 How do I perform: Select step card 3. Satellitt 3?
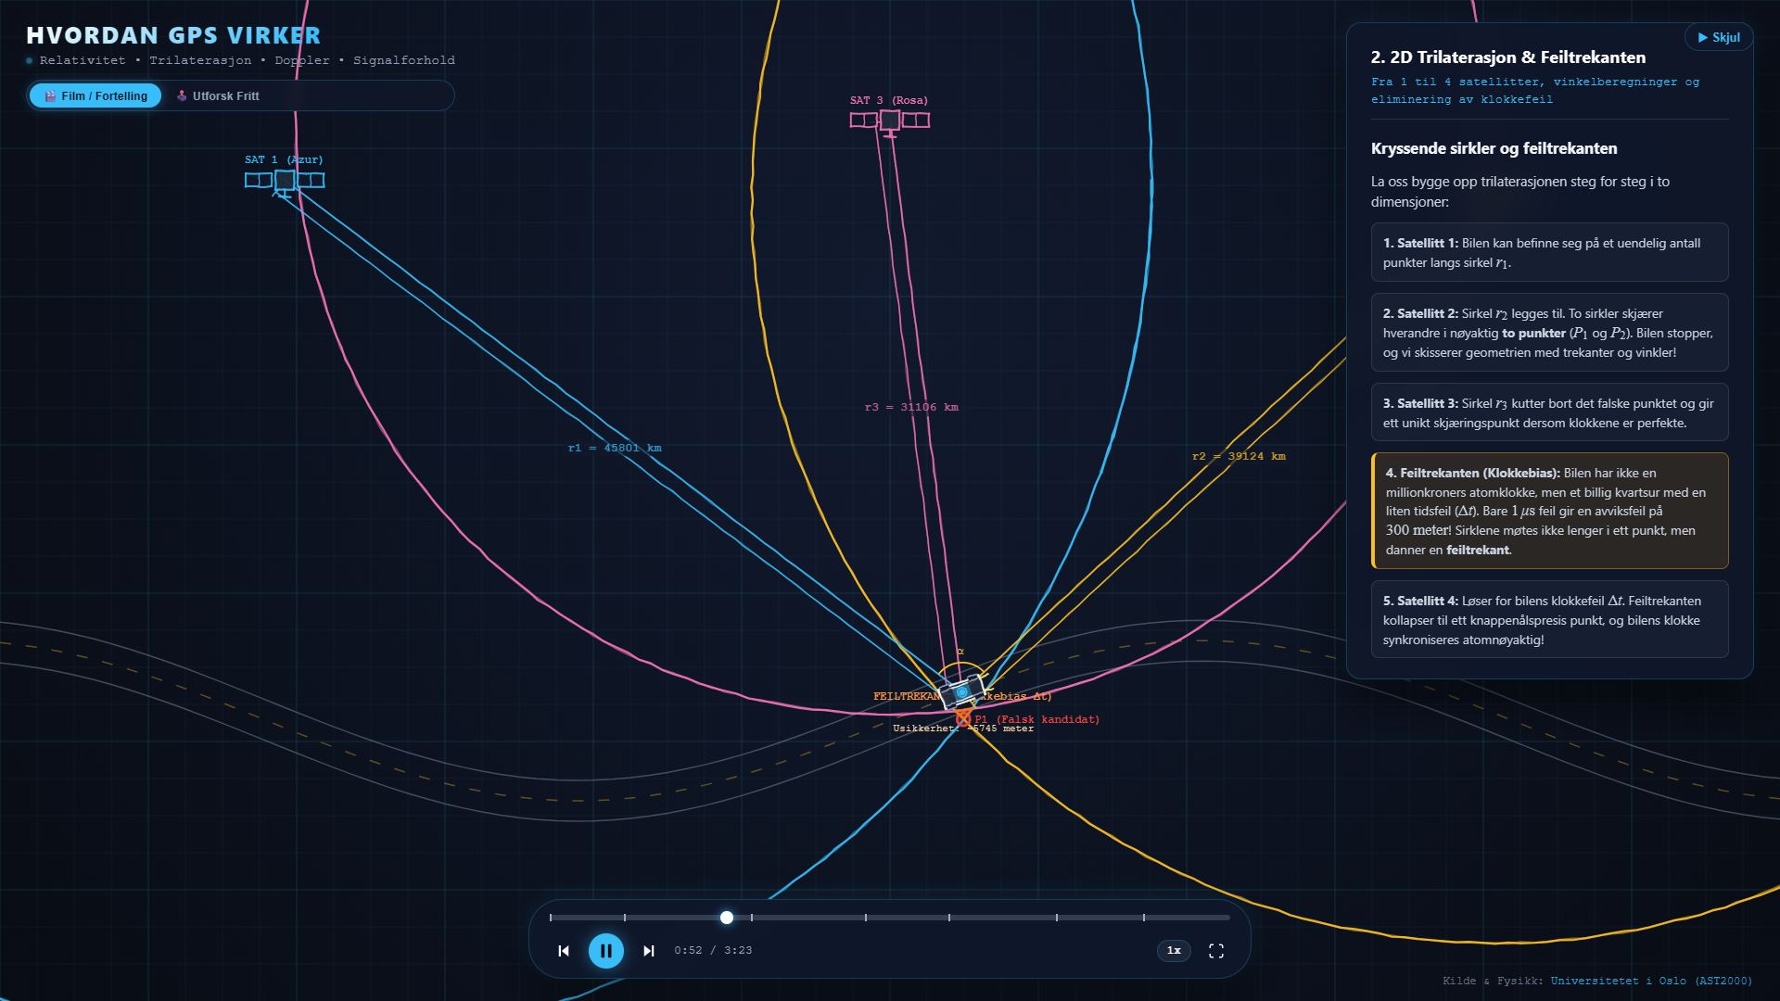click(1549, 412)
